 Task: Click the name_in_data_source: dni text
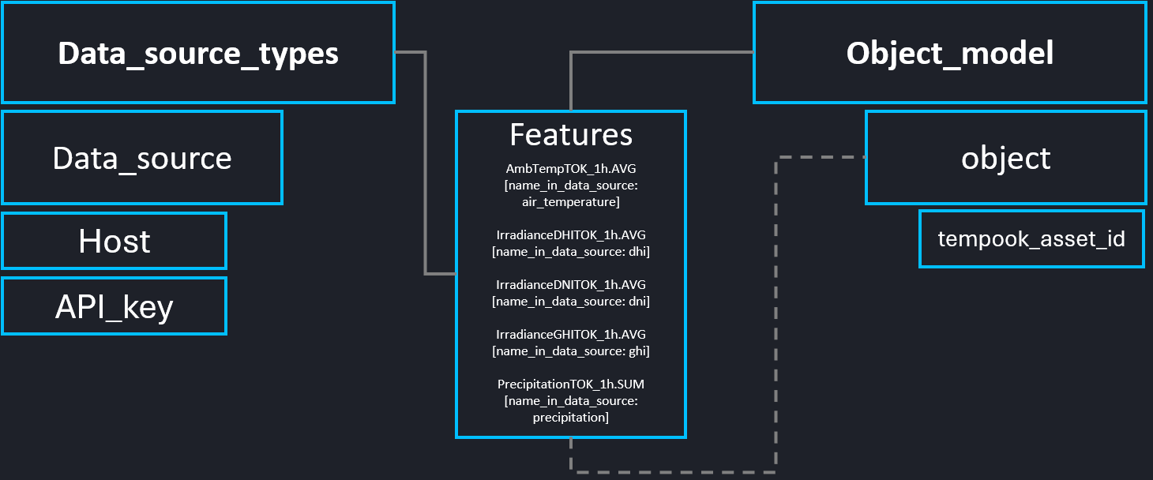[570, 301]
